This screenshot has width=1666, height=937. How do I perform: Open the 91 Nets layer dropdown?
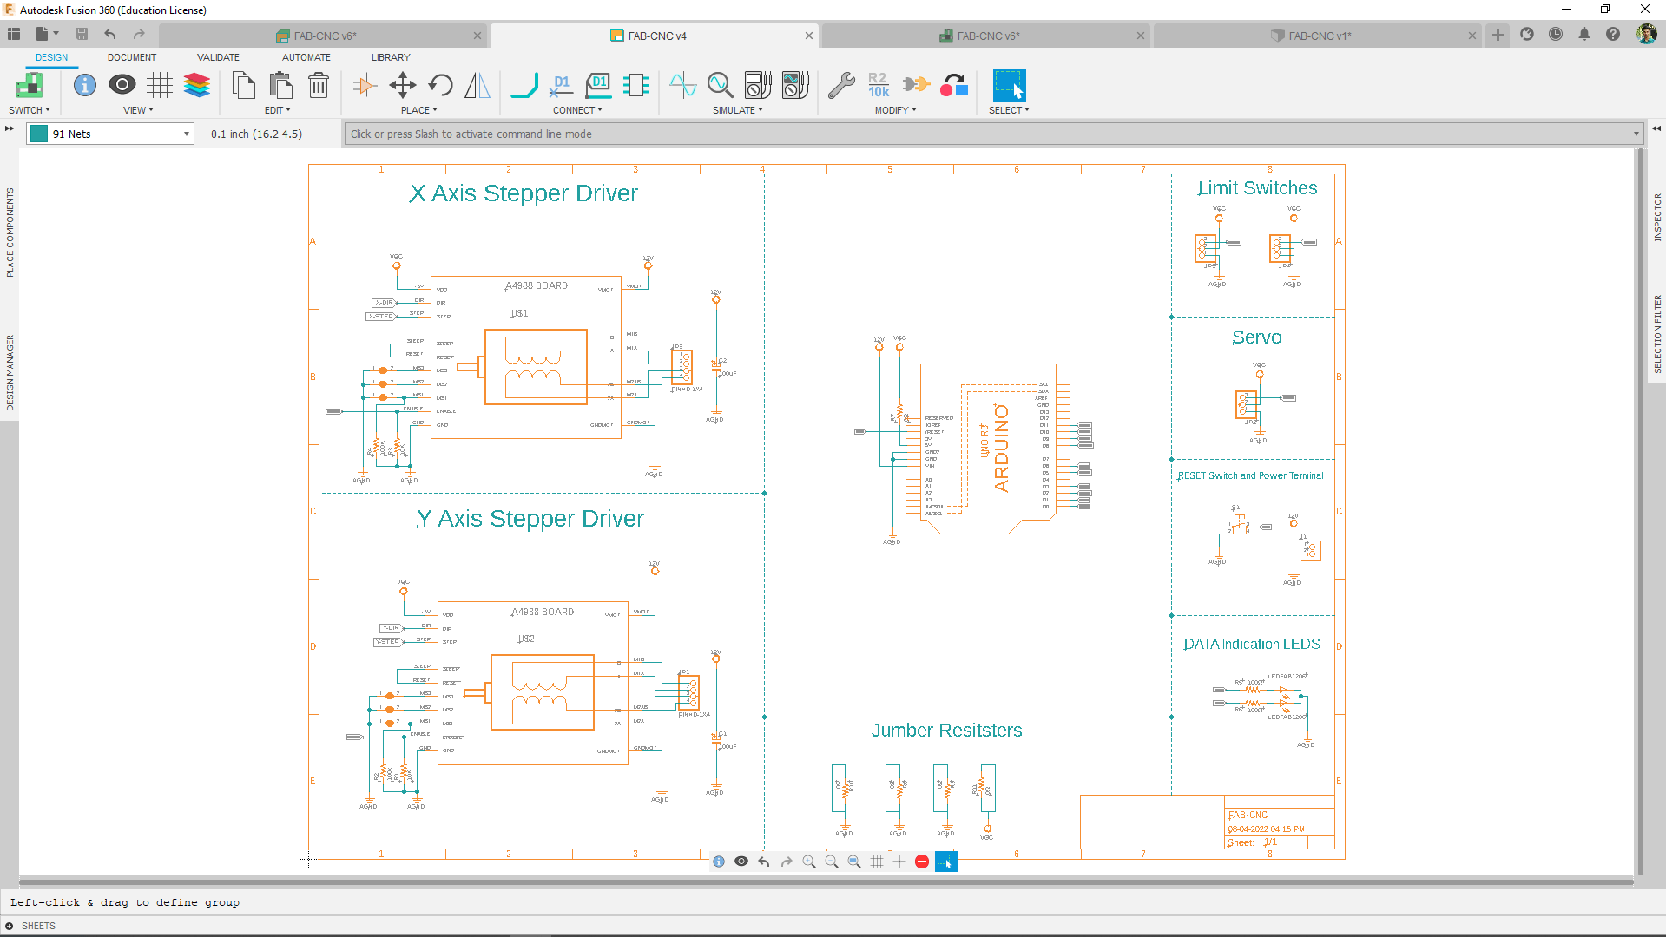(x=110, y=134)
